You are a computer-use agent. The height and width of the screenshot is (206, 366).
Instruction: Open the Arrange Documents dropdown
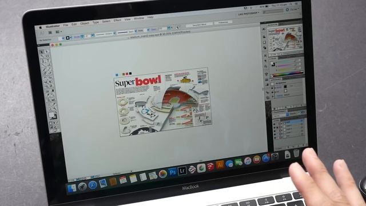click(x=58, y=32)
